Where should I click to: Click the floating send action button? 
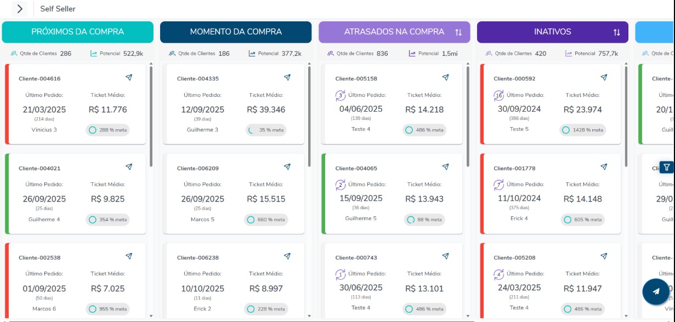657,292
